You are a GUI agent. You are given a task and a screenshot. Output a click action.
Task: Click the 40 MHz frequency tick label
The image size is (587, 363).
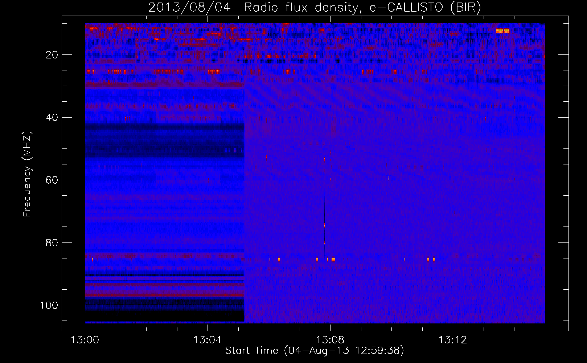[x=52, y=118]
